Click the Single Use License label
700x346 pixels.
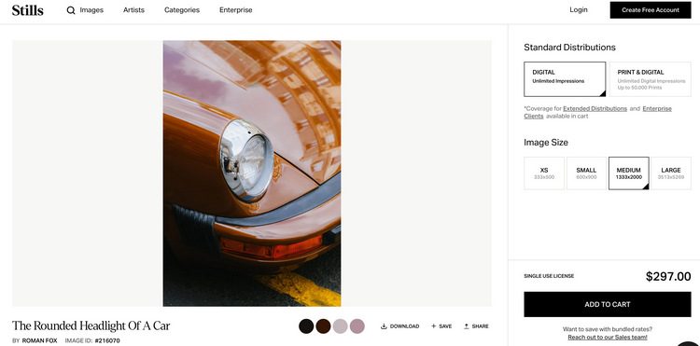click(549, 276)
